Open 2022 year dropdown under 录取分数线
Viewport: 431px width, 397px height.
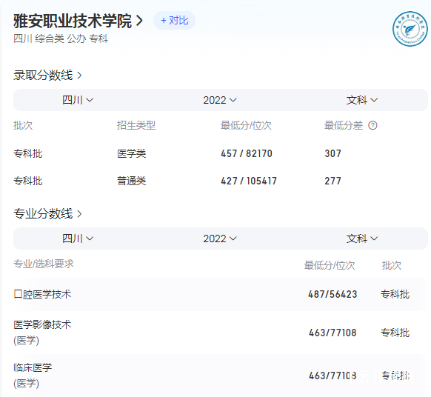(x=220, y=100)
